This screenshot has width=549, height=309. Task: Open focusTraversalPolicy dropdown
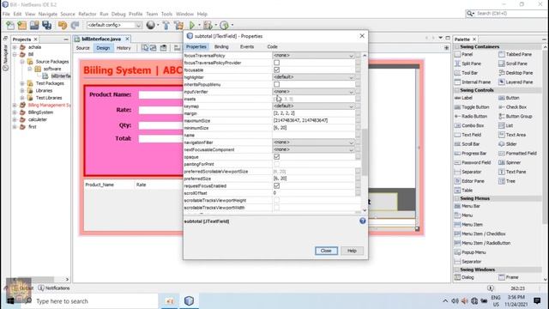(x=313, y=55)
